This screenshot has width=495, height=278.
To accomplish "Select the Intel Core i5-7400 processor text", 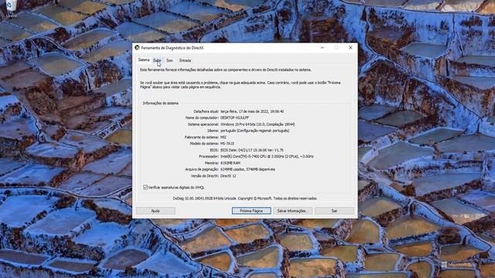I will point(267,156).
